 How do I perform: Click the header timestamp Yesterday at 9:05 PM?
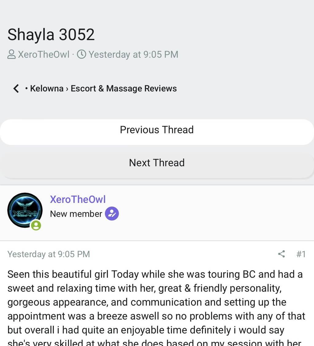pyautogui.click(x=133, y=55)
